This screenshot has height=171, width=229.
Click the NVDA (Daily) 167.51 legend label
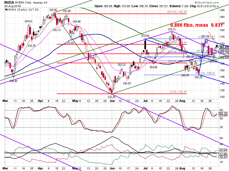point(23,10)
